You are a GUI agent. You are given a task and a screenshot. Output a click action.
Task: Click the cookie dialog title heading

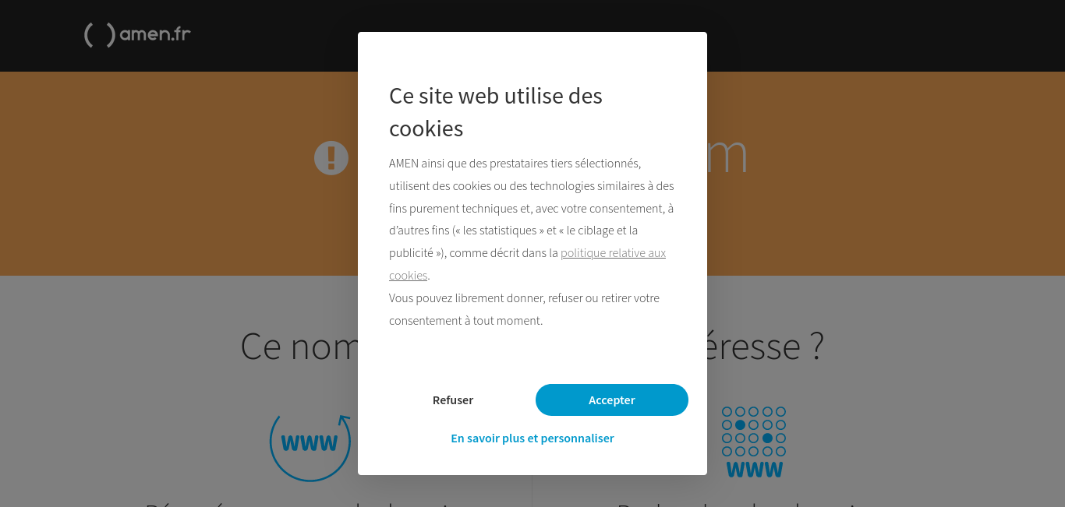(x=496, y=112)
